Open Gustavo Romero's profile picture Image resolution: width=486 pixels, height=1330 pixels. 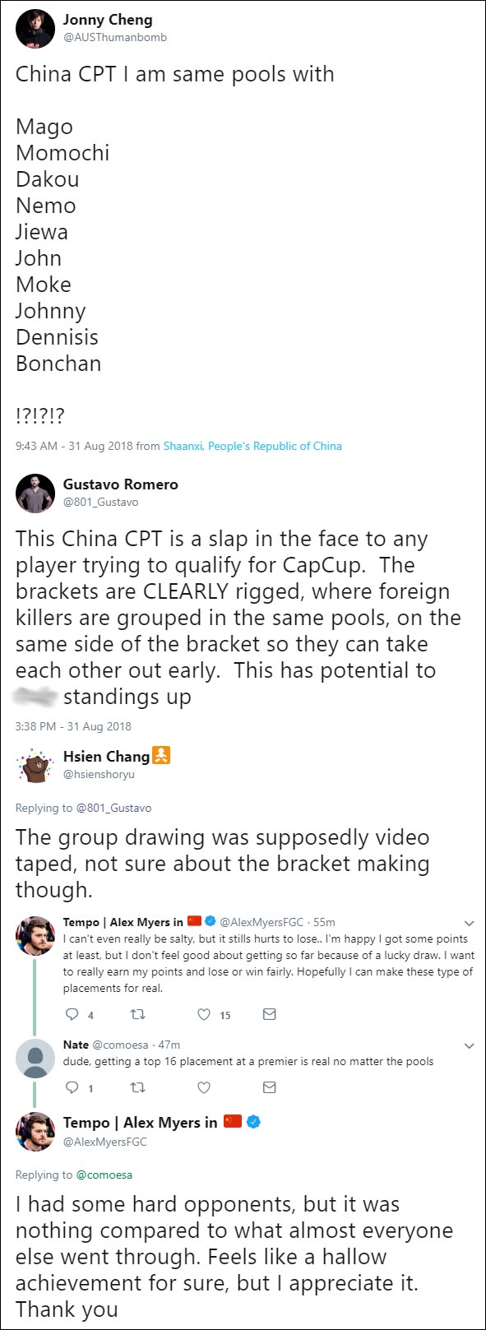[x=35, y=494]
